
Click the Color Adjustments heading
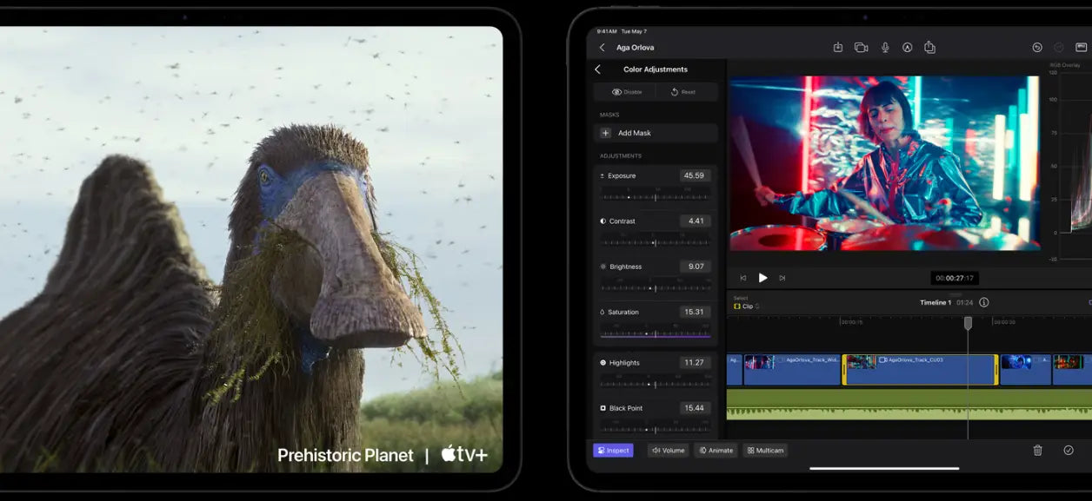pyautogui.click(x=656, y=69)
